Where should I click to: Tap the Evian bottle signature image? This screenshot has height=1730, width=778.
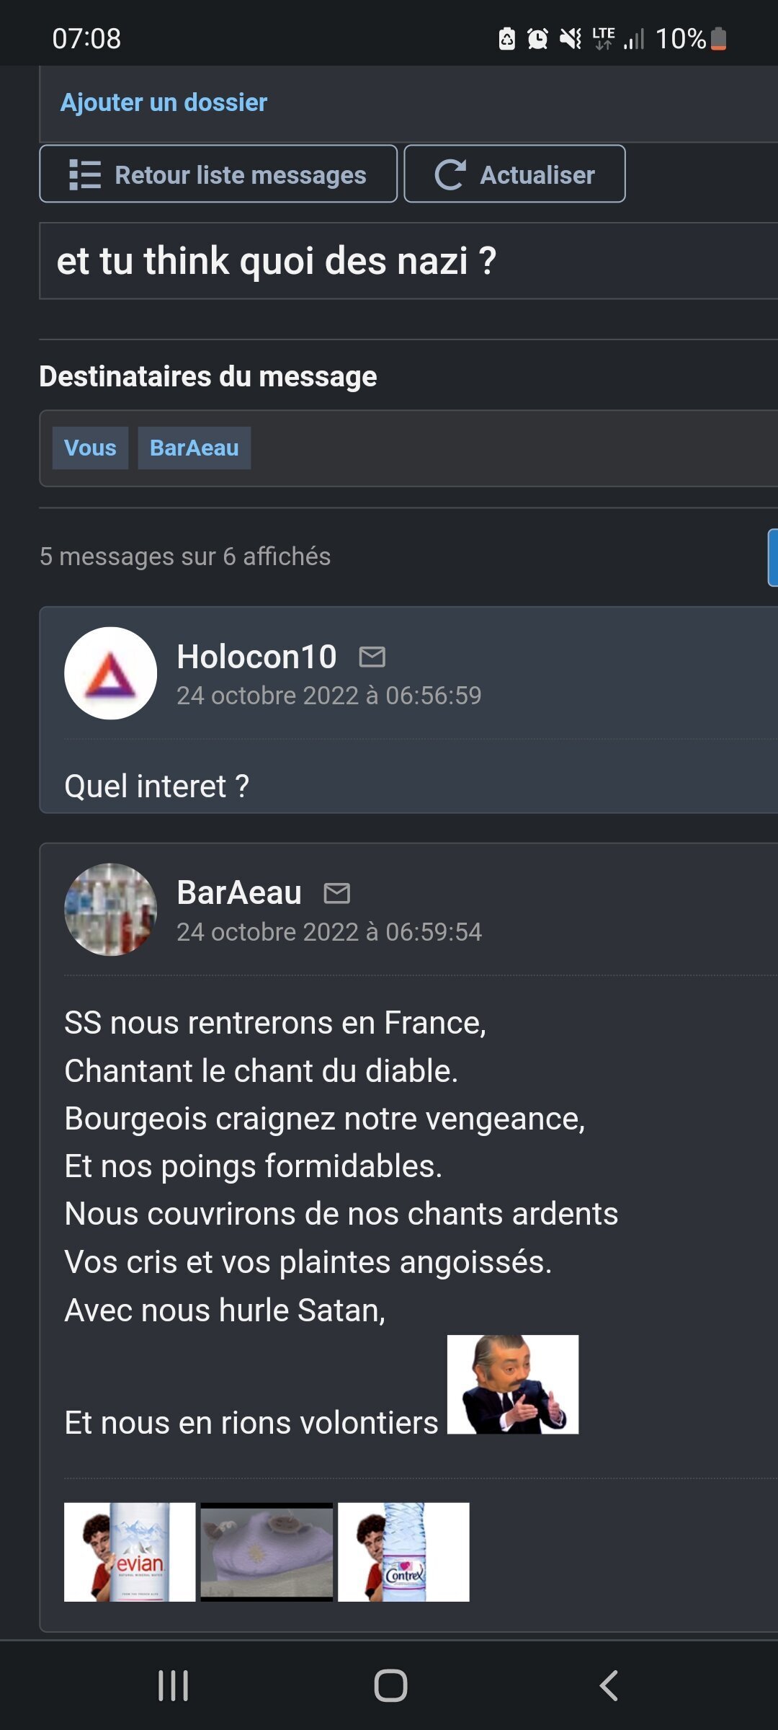[x=130, y=1551]
